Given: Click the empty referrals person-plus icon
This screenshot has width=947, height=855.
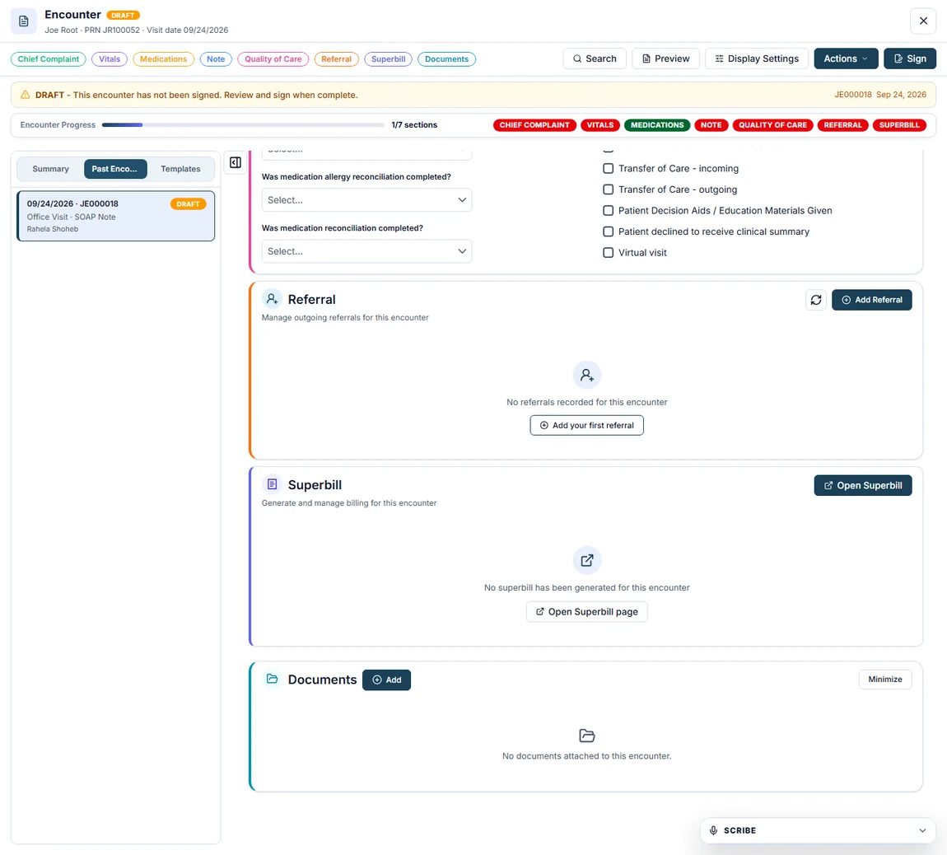Looking at the screenshot, I should tap(586, 376).
